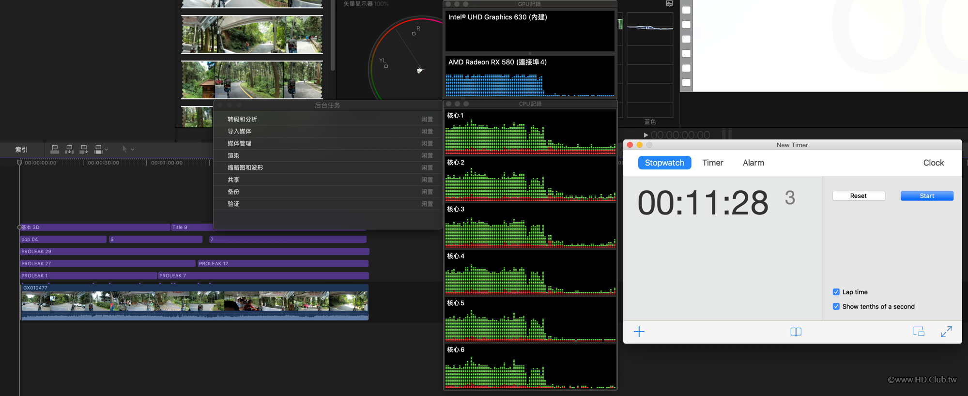Viewport: 968px width, 396px height.
Task: Open the video scope view options icon
Action: (x=669, y=4)
